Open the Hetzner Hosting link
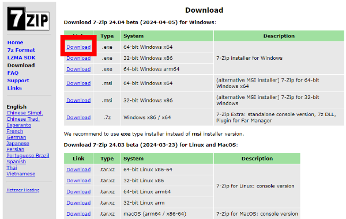The width and height of the screenshot is (346, 219). point(23,190)
